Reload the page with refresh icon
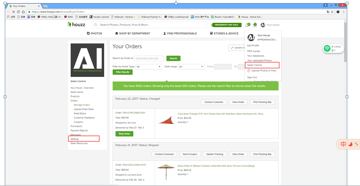The image size is (360, 186). tap(18, 12)
